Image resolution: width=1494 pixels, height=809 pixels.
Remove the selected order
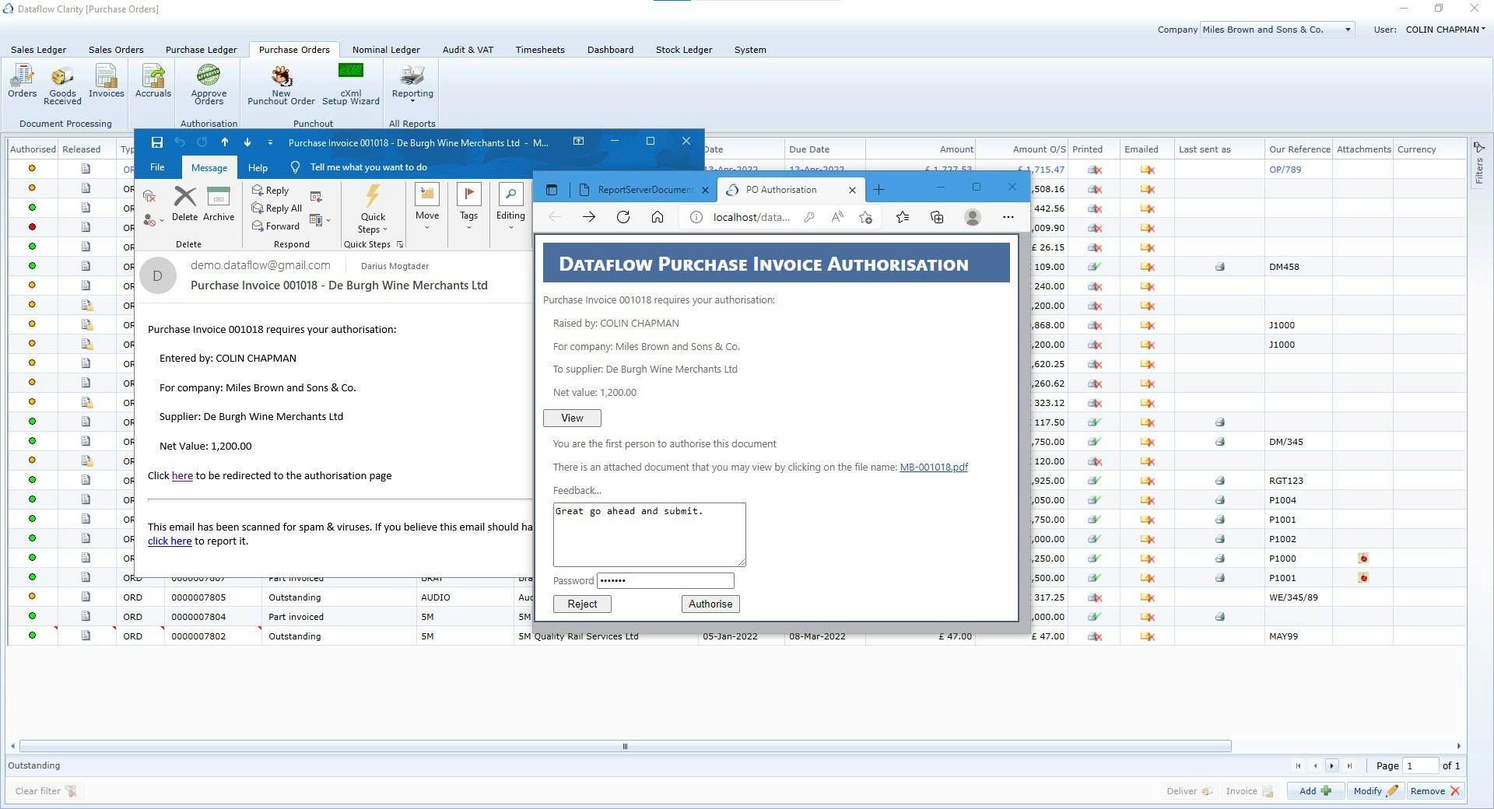[1435, 791]
